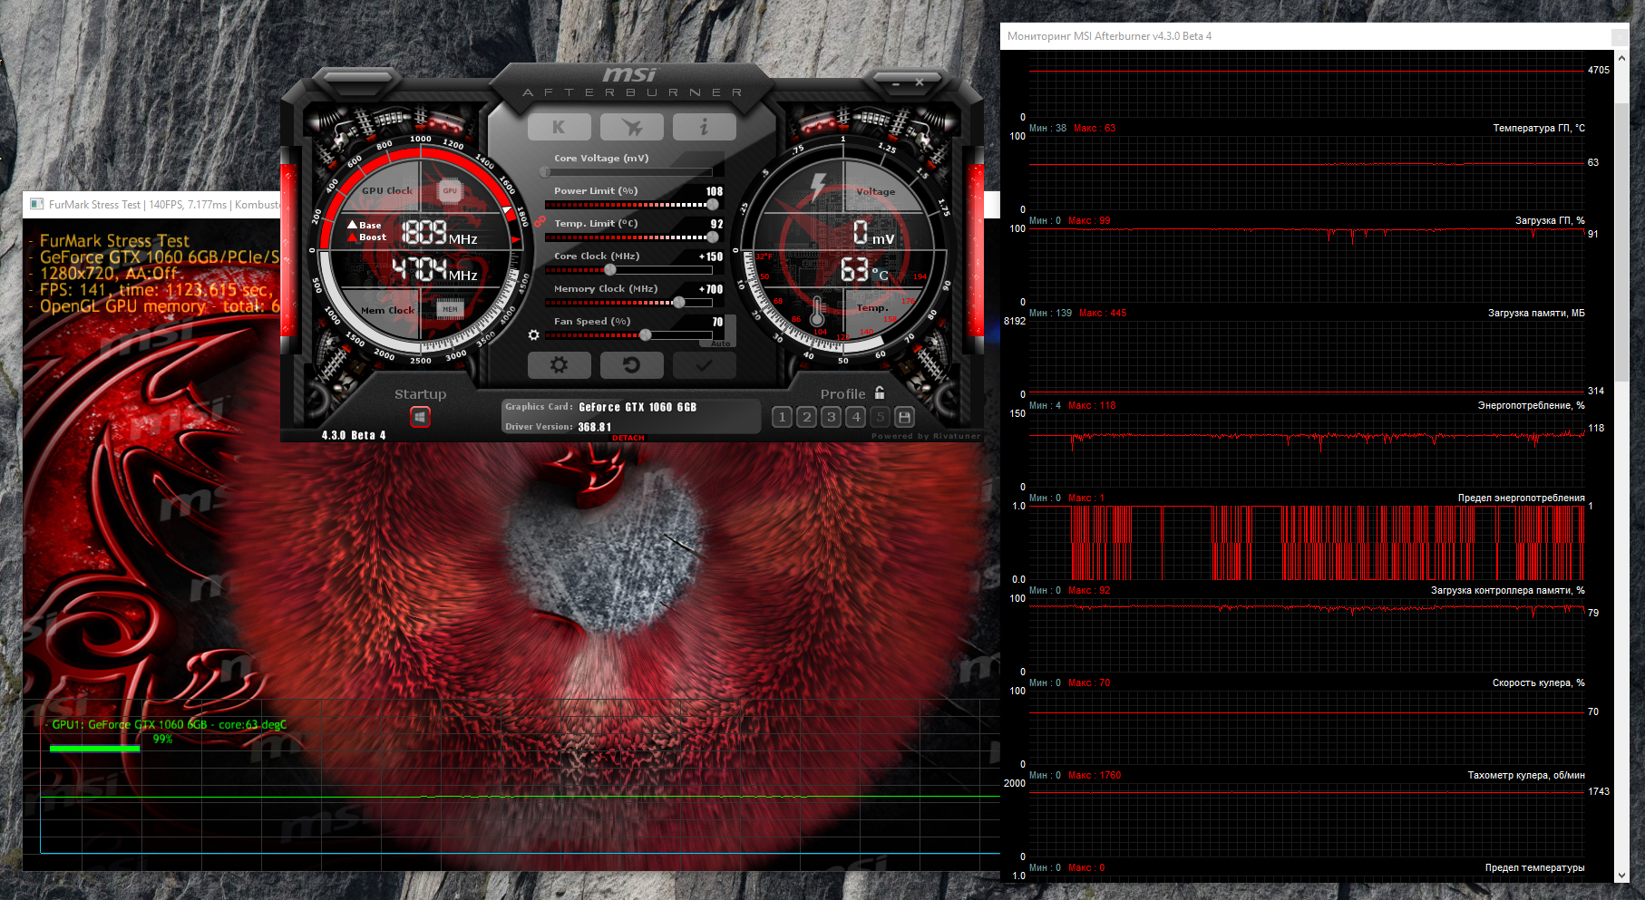The image size is (1645, 900).
Task: Click the Power Limit slider handle
Action: click(x=712, y=205)
